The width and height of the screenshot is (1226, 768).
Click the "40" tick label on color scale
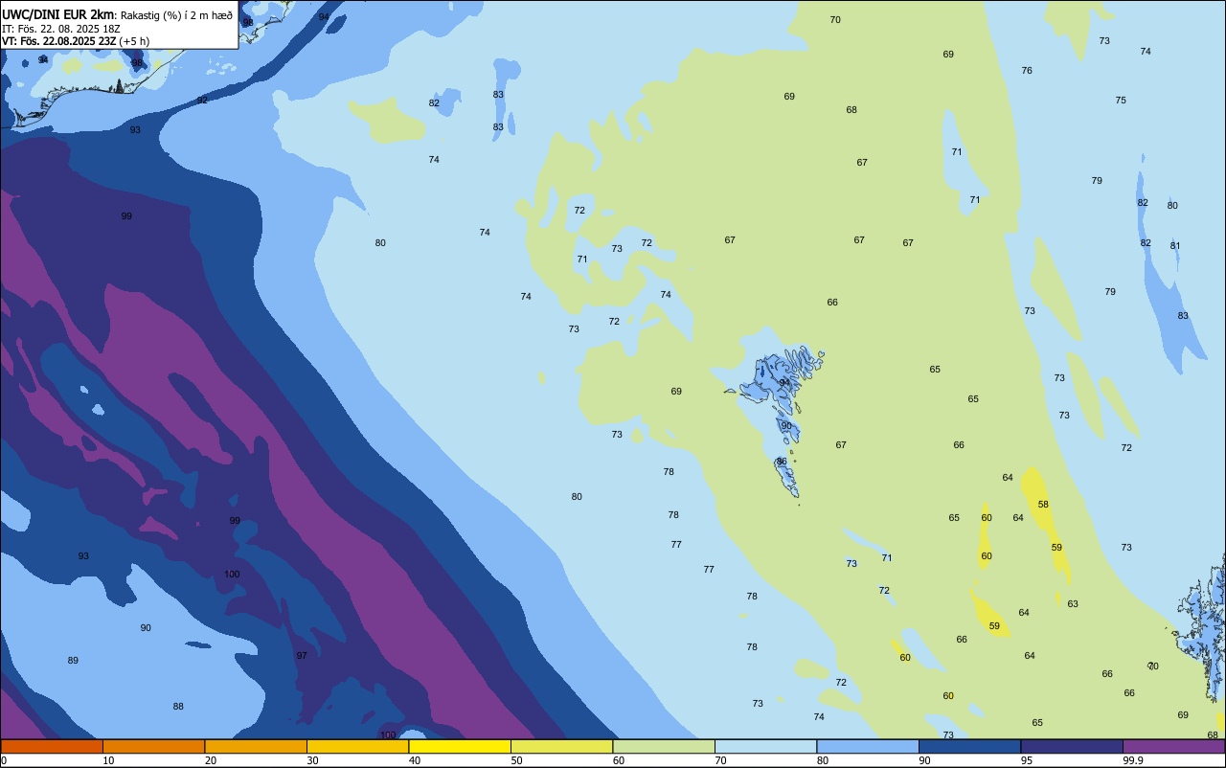(x=415, y=760)
